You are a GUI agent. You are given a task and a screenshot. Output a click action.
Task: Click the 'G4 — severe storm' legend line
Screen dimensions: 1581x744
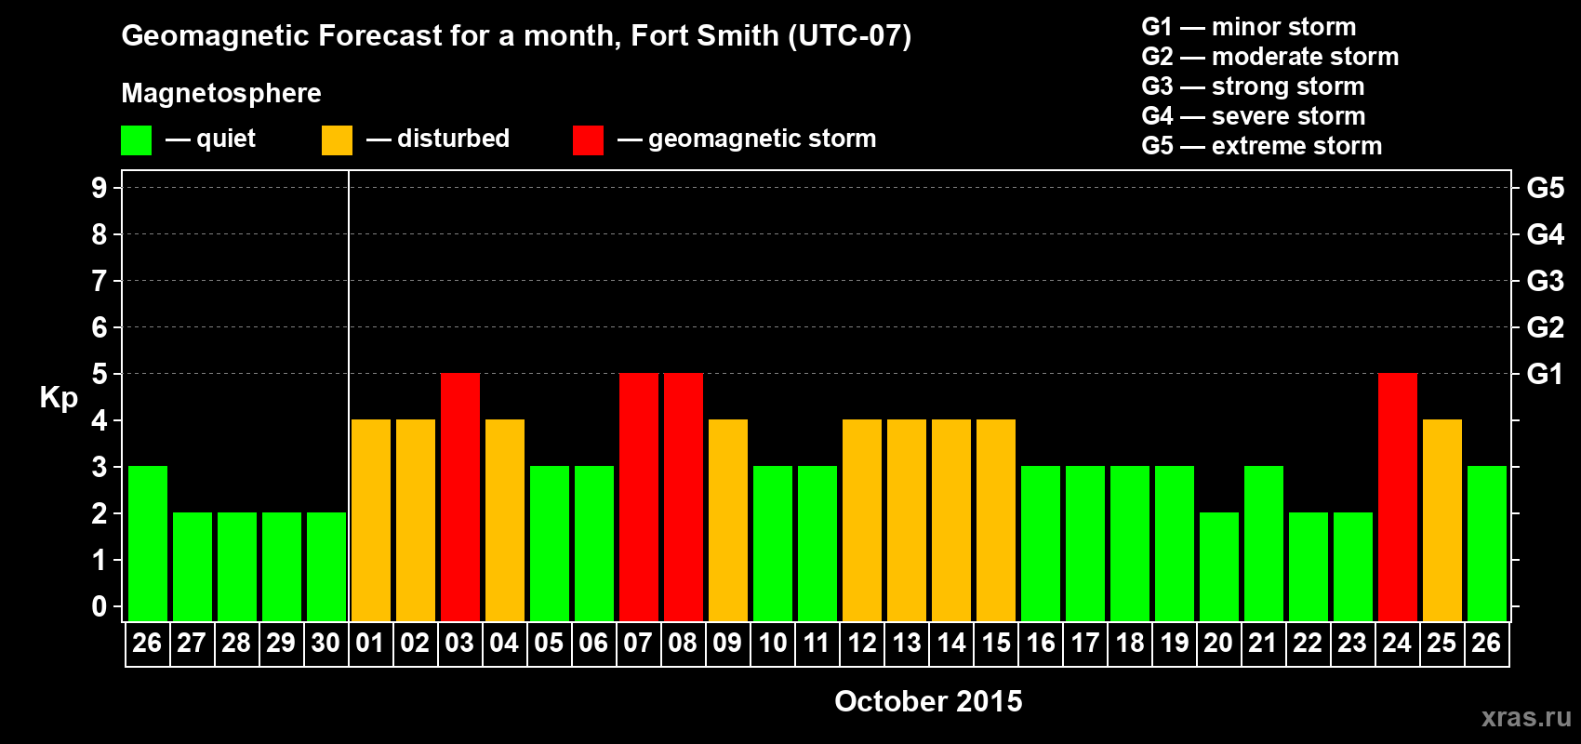(1254, 116)
